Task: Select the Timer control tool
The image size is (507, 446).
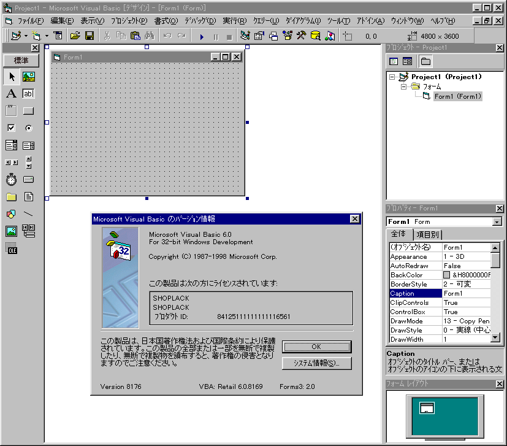Action: pos(11,180)
